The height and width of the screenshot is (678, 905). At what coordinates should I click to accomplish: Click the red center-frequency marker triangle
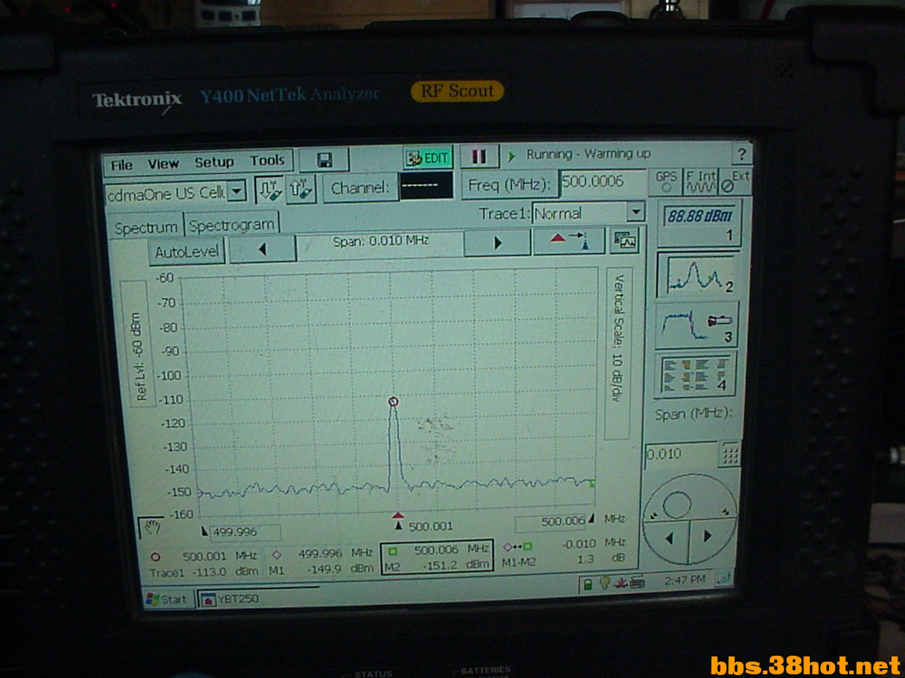[398, 514]
